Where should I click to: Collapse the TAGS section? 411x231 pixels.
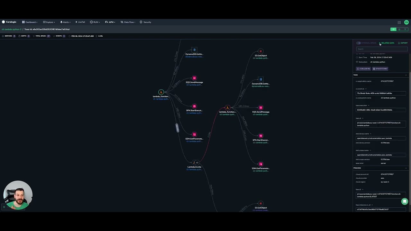tap(406, 75)
